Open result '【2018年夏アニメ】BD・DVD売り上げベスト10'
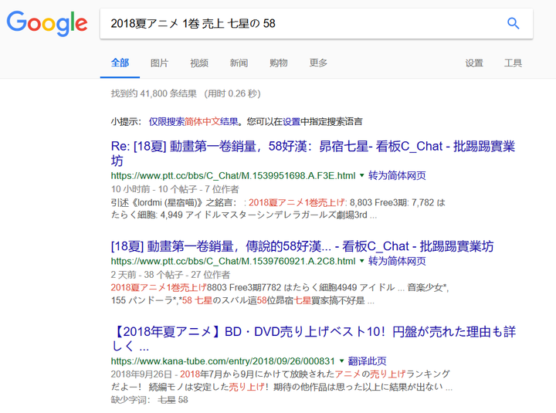This screenshot has height=413, width=556. coord(314,339)
